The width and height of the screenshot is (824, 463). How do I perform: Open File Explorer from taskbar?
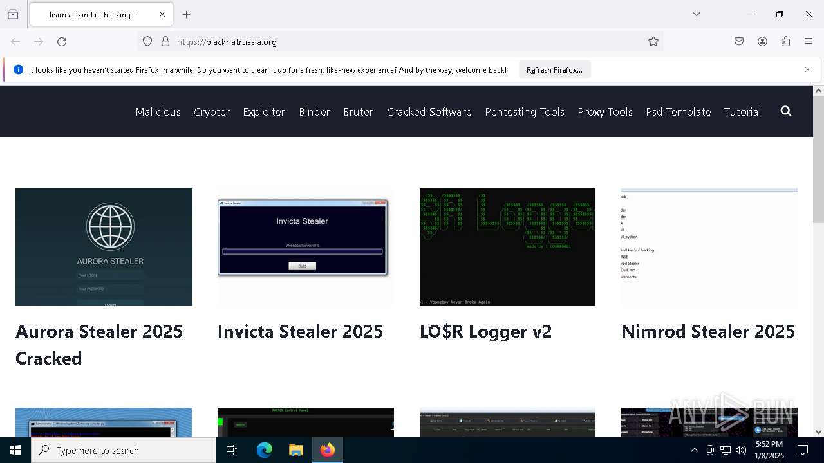(295, 450)
